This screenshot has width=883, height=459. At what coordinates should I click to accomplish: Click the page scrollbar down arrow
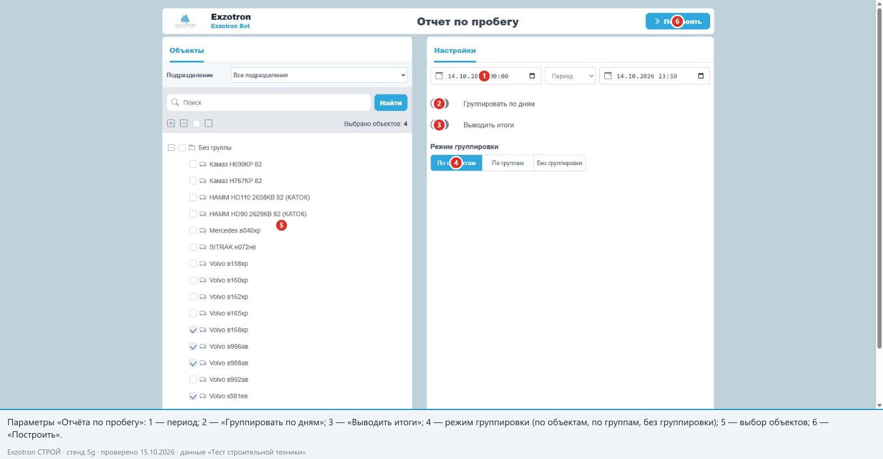click(x=879, y=405)
